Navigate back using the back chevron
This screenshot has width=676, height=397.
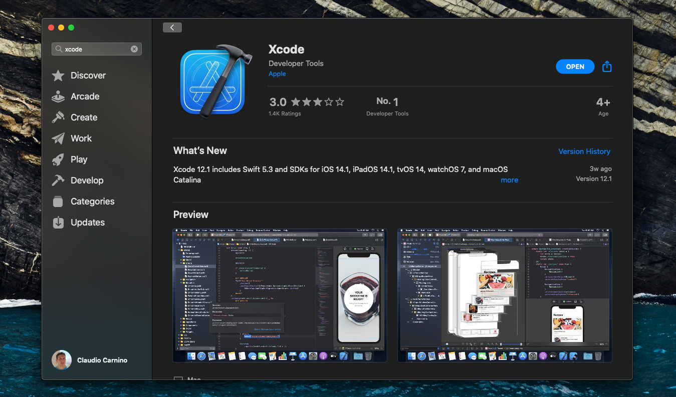tap(172, 27)
